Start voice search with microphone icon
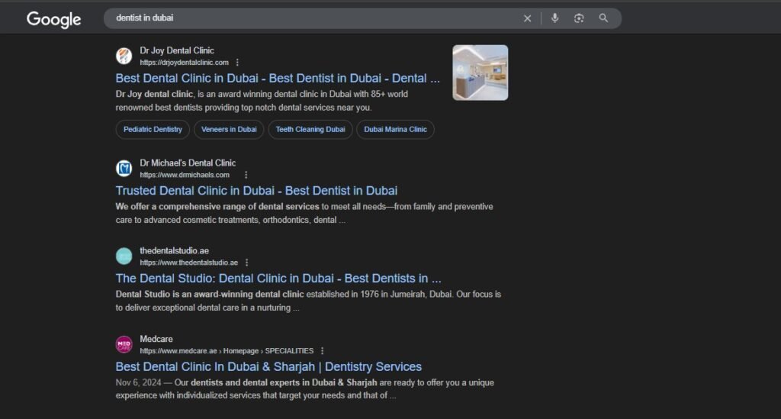781x419 pixels. tap(554, 18)
